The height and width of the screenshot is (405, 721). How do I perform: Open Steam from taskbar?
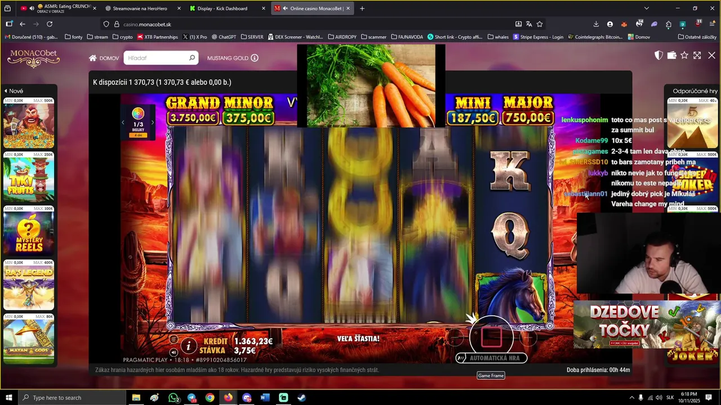(301, 398)
